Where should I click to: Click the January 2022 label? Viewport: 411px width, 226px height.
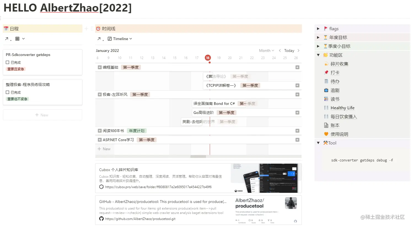(x=107, y=51)
